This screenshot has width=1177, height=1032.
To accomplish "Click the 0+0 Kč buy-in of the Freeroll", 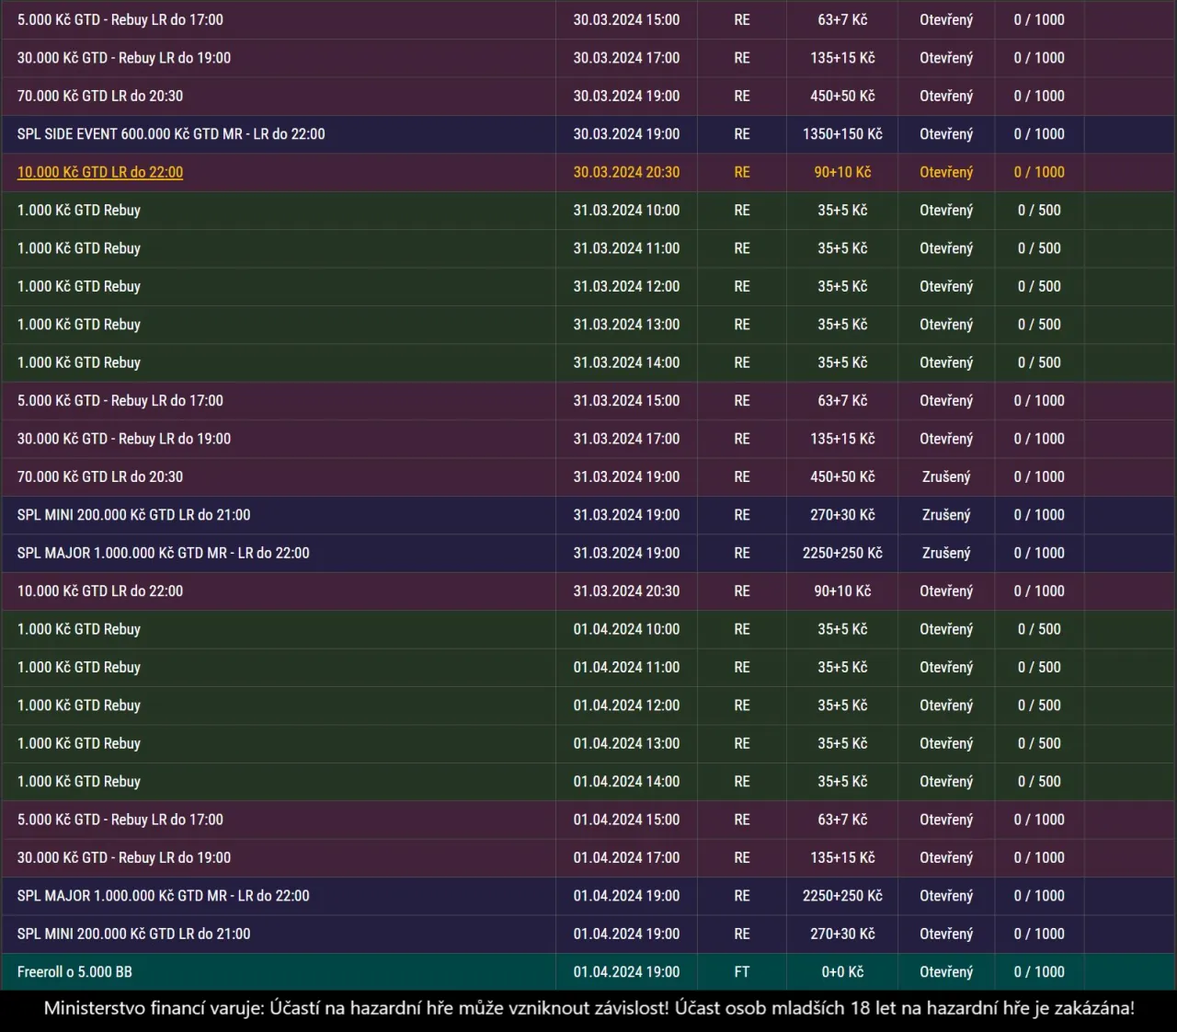I will coord(842,972).
